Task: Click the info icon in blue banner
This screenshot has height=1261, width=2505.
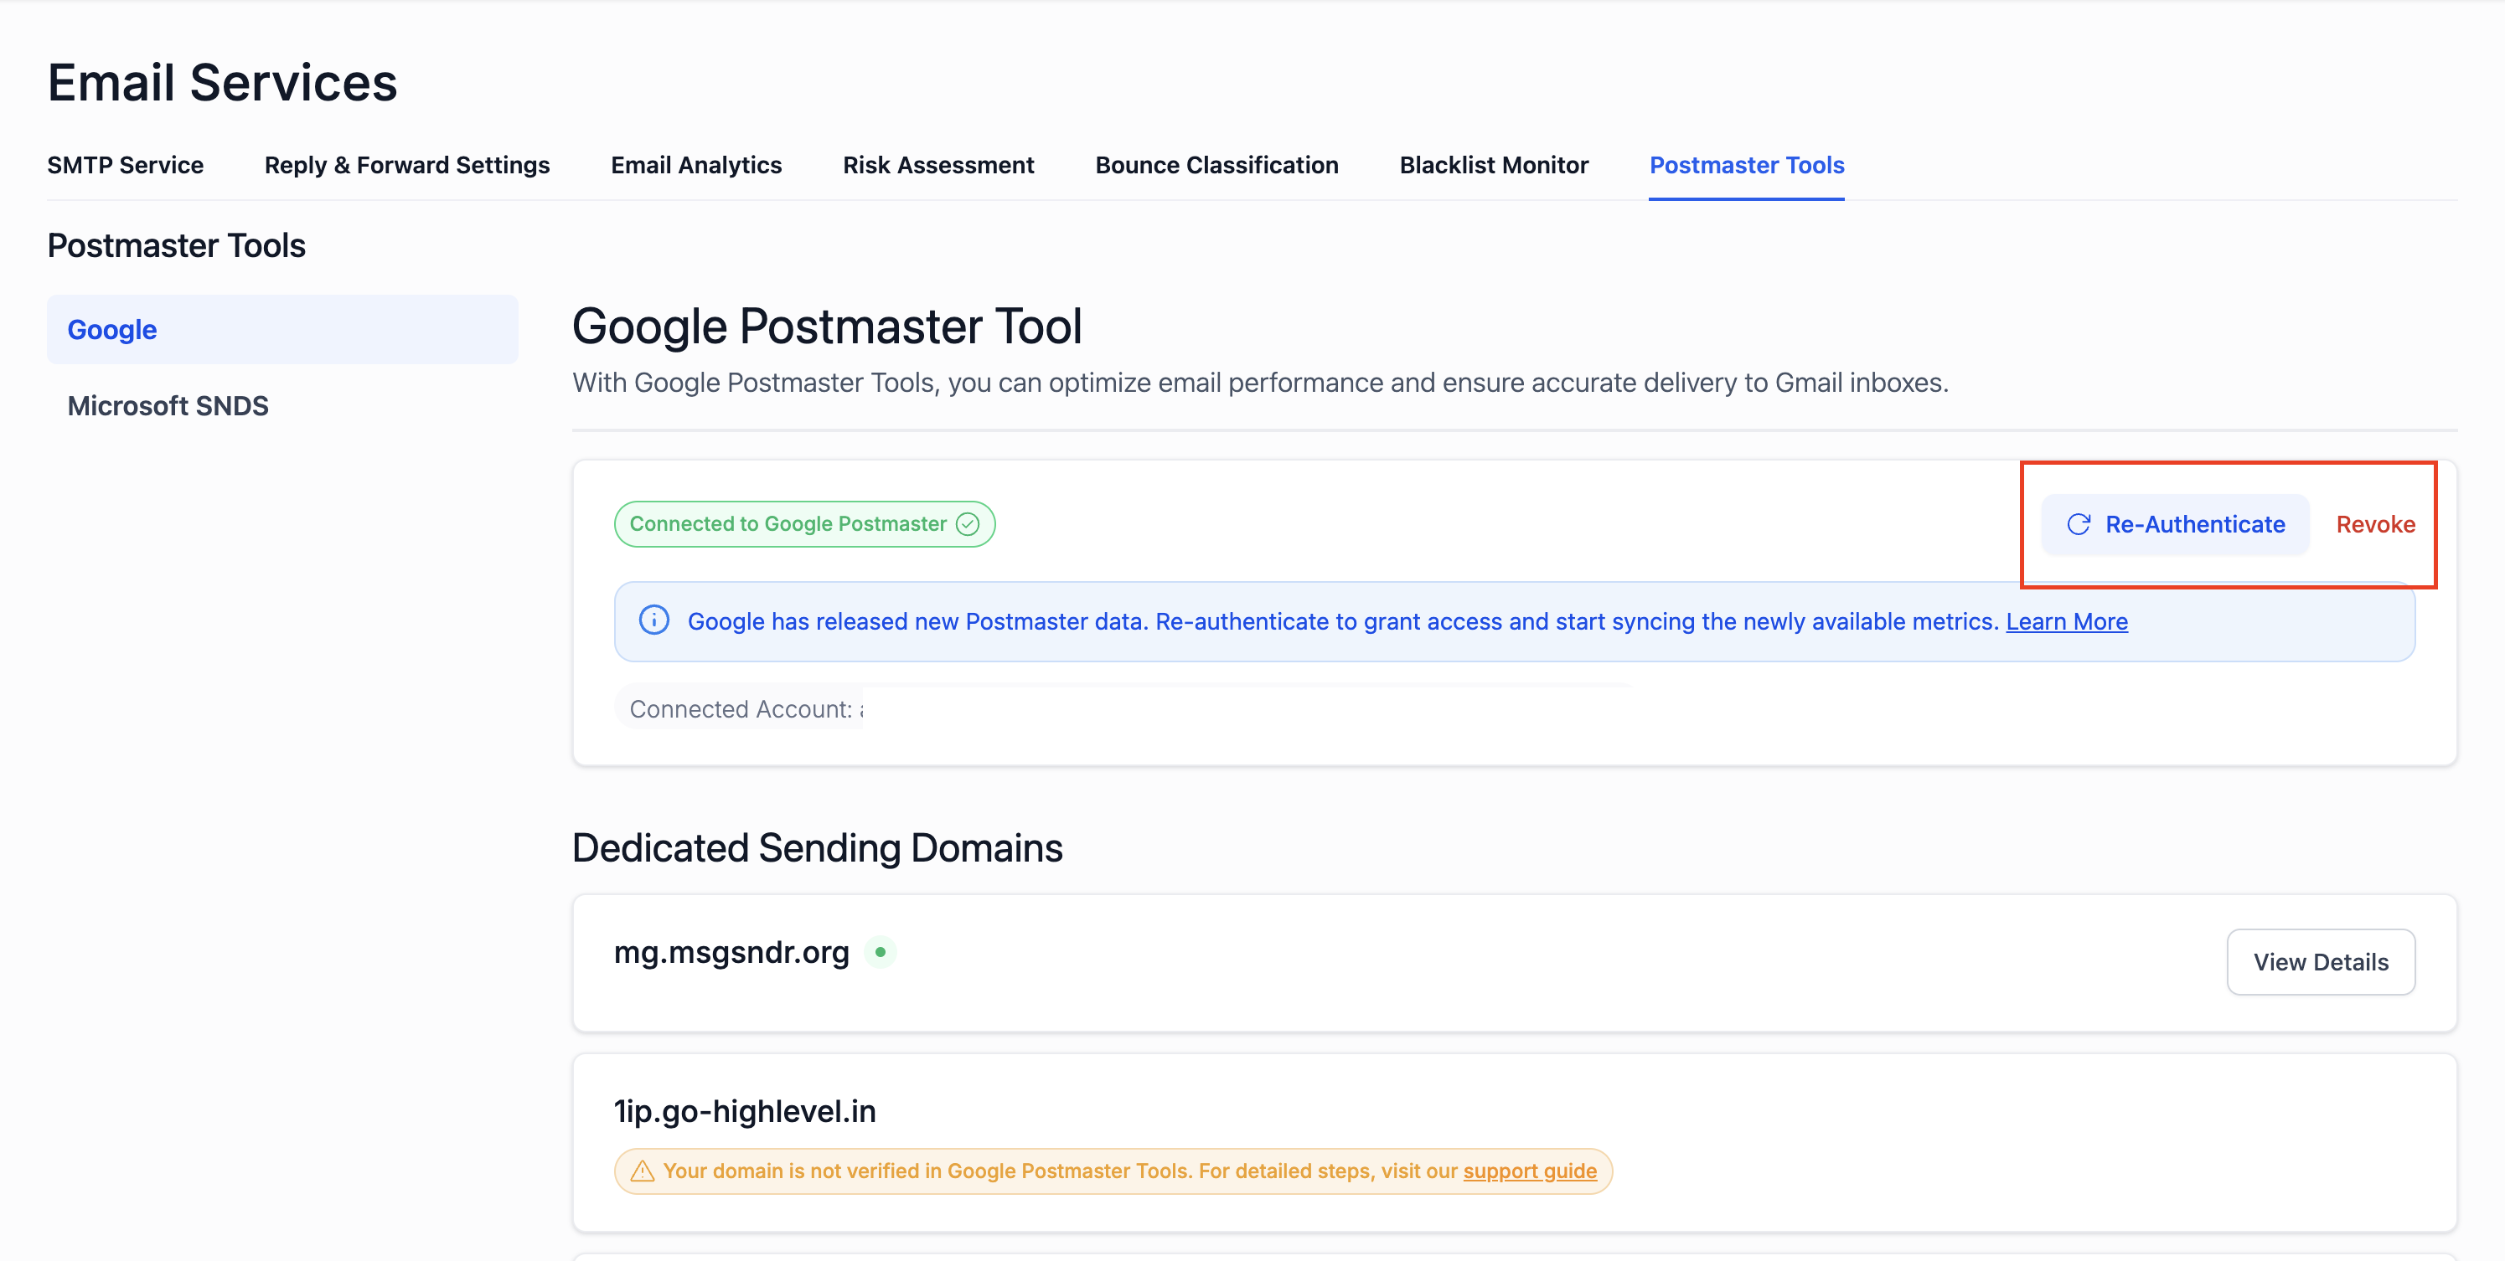Action: [x=653, y=620]
